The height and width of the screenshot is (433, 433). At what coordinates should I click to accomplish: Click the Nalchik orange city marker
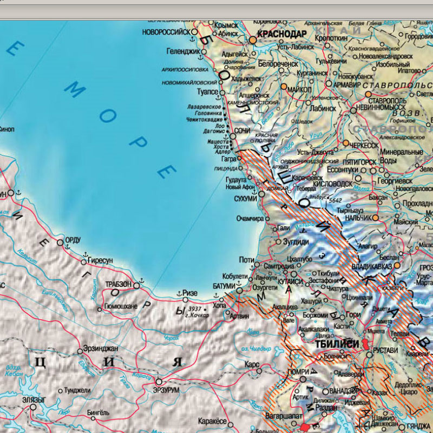pos(375,218)
